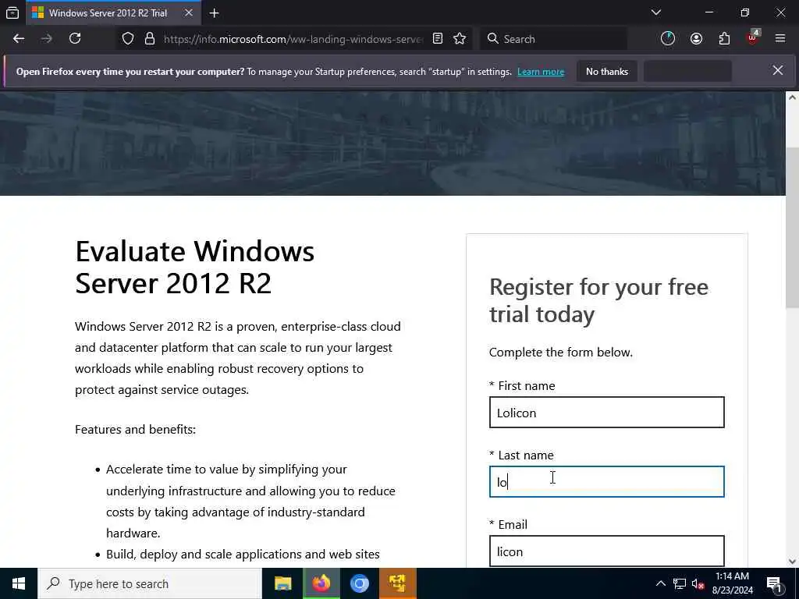Click the First name field

click(606, 412)
